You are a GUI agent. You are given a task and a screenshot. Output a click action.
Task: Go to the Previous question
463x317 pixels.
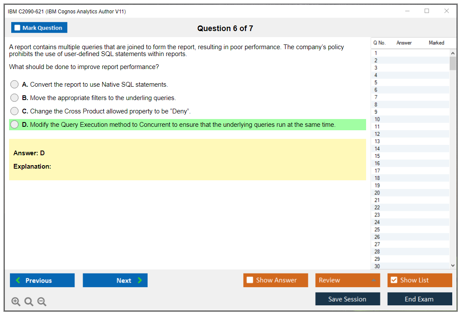click(x=42, y=280)
